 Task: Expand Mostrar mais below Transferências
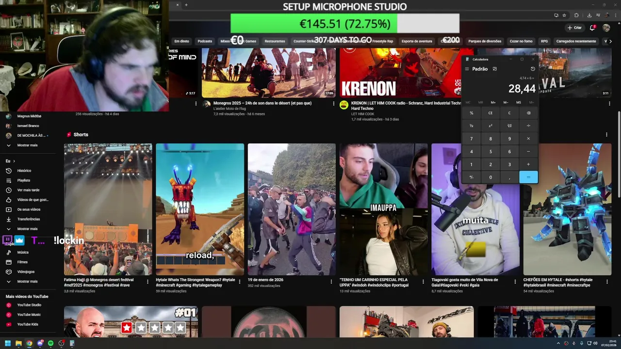[x=28, y=229]
